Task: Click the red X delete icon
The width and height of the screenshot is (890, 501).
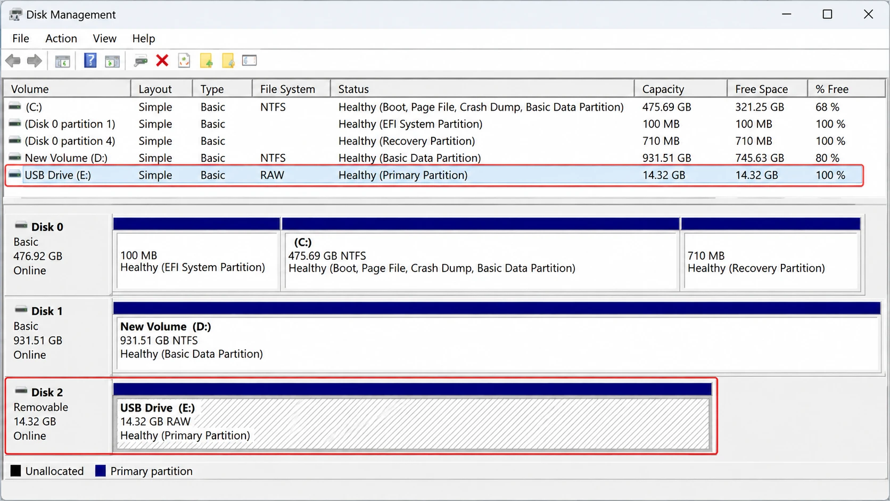Action: (x=162, y=61)
